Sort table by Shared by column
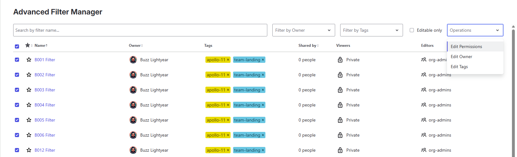517x157 pixels. click(308, 46)
